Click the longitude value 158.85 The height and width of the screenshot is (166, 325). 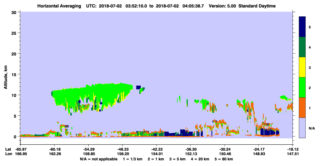88,154
